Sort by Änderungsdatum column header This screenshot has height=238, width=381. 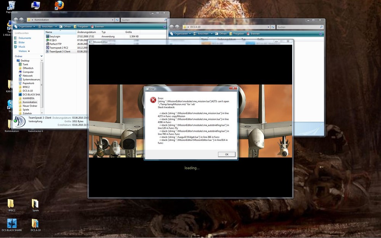click(x=88, y=32)
